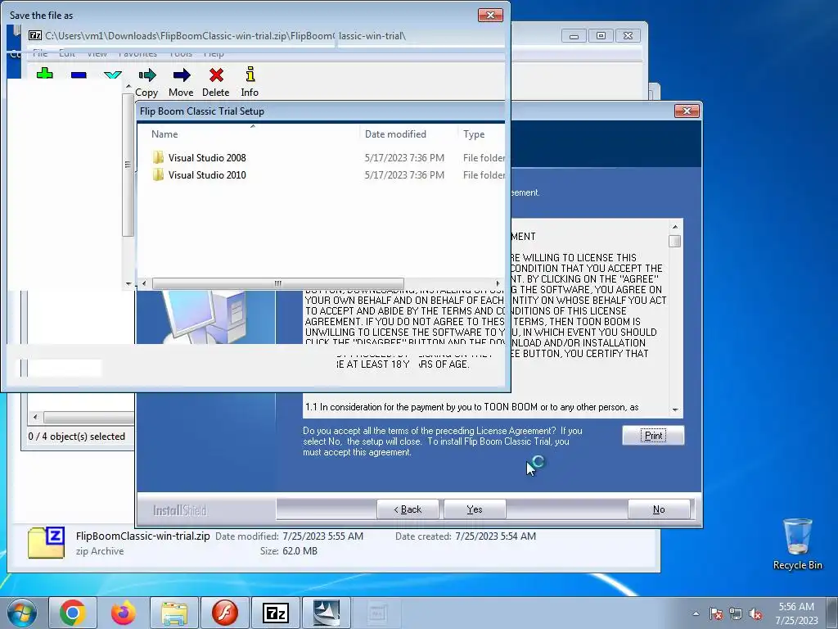Close the Save the file as dialog
This screenshot has height=629, width=838.
point(490,15)
